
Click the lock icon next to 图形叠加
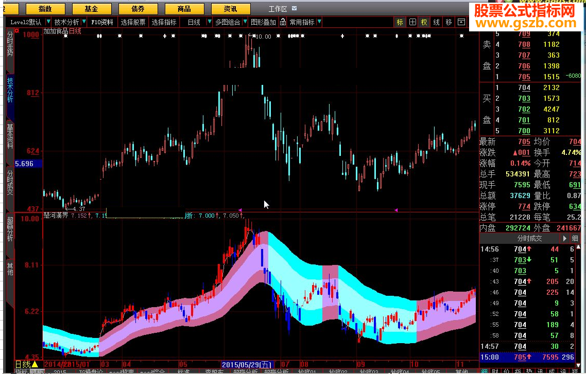283,22
